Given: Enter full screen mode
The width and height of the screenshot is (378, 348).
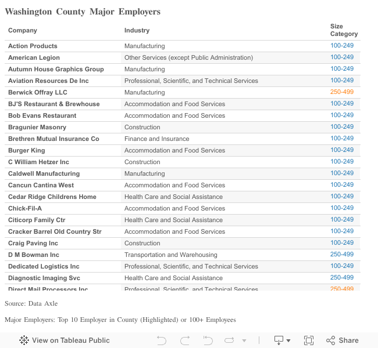Looking at the screenshot, I should point(309,340).
